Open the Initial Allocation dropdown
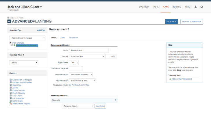Image resolution: width=211 pixels, height=114 pixels. click(81, 74)
